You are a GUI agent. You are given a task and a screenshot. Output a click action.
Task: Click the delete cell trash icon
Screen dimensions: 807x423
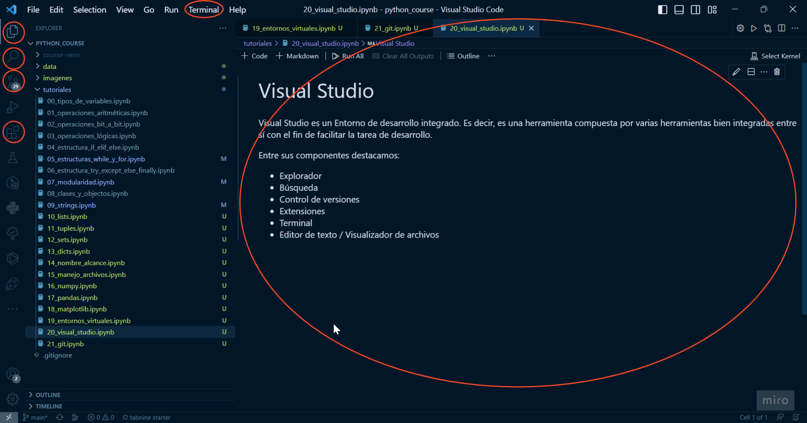tap(777, 72)
